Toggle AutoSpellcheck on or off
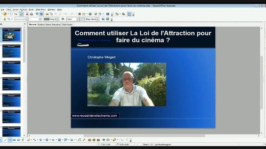266x149 pixels. click(x=42, y=14)
